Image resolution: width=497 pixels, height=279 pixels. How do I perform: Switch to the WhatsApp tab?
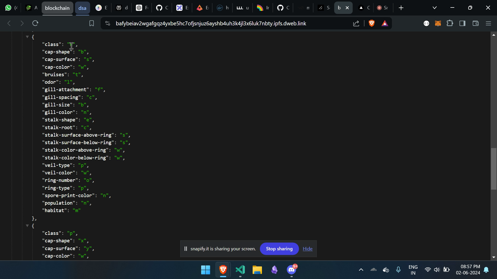(11, 8)
